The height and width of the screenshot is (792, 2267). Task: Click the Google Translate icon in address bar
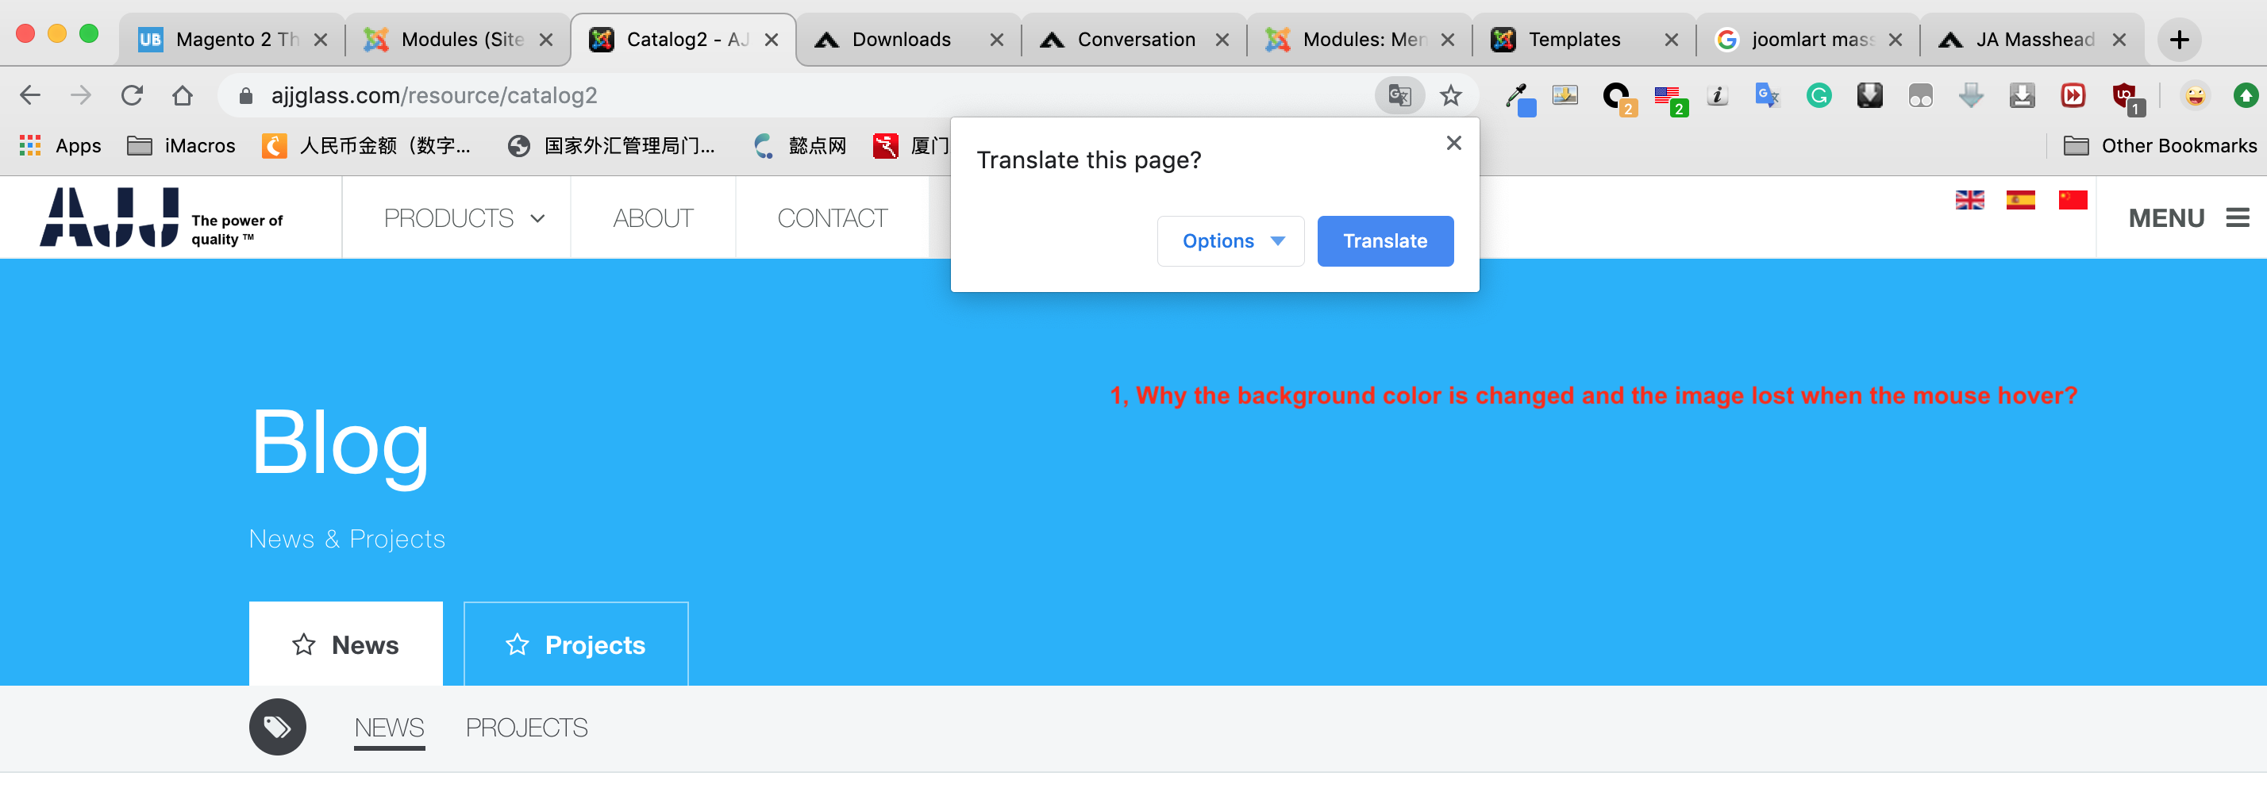pos(1399,95)
